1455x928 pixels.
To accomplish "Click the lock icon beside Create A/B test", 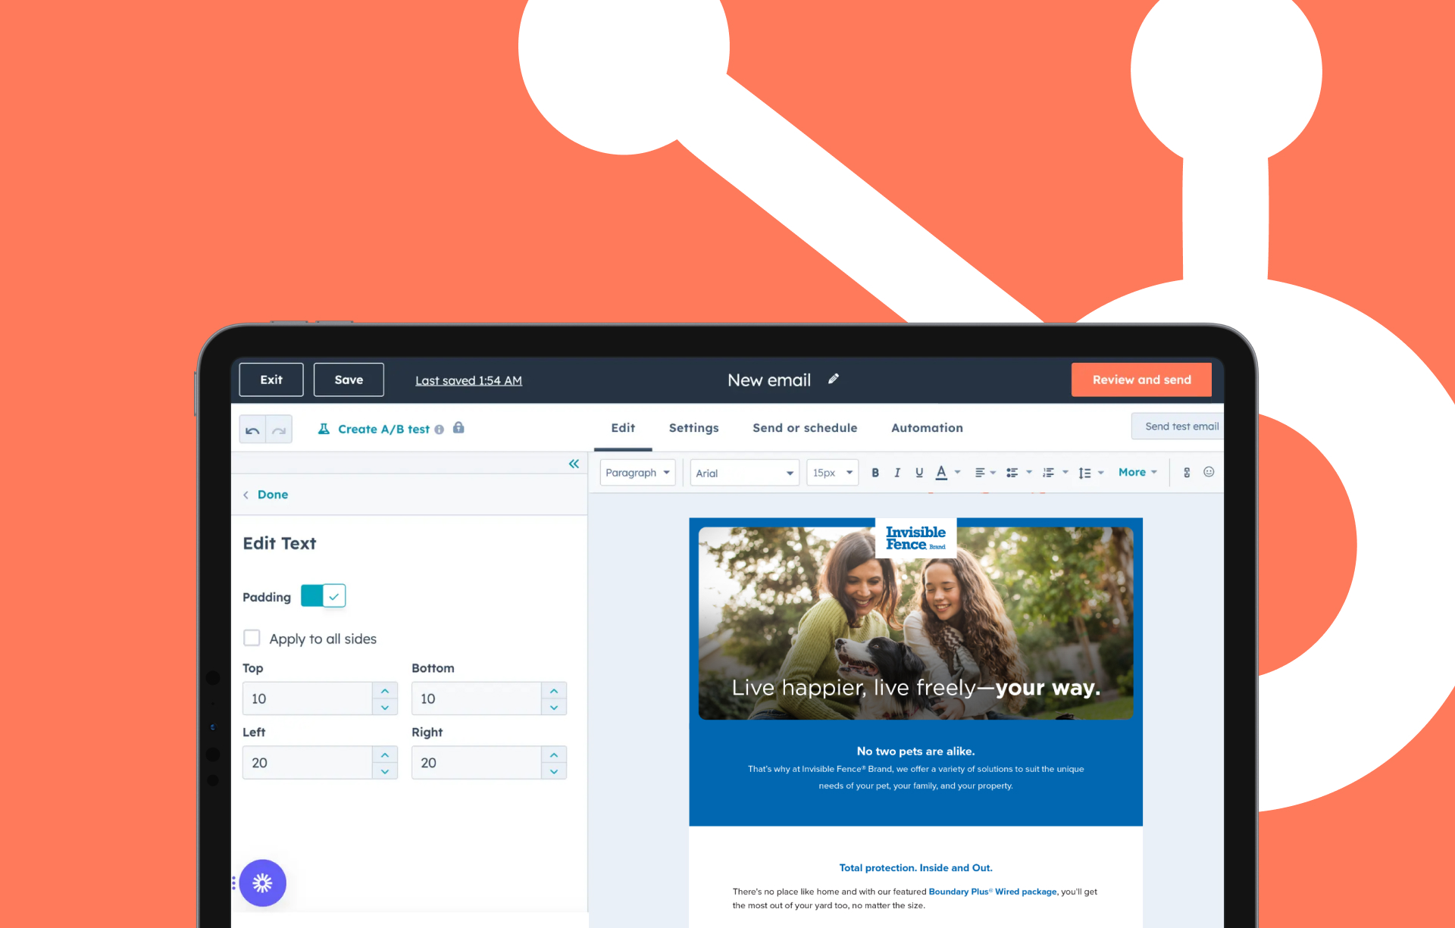I will tap(458, 428).
